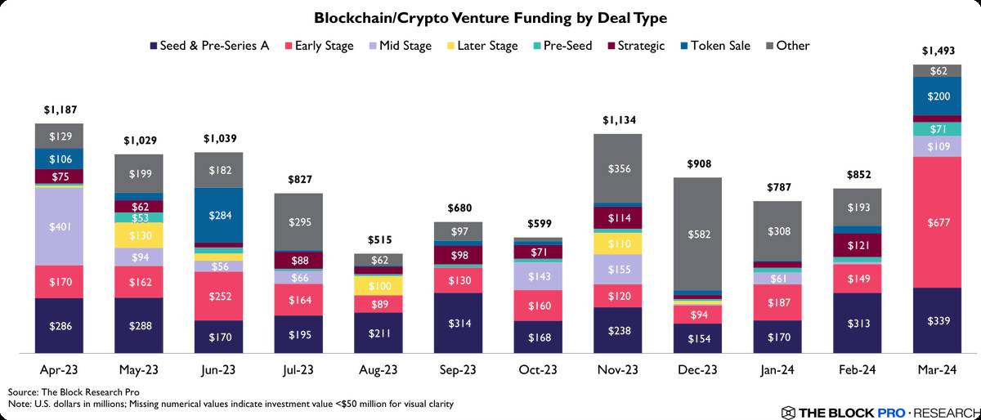
Task: Click the Pre-Seed teal legend swatch
Action: pos(532,46)
